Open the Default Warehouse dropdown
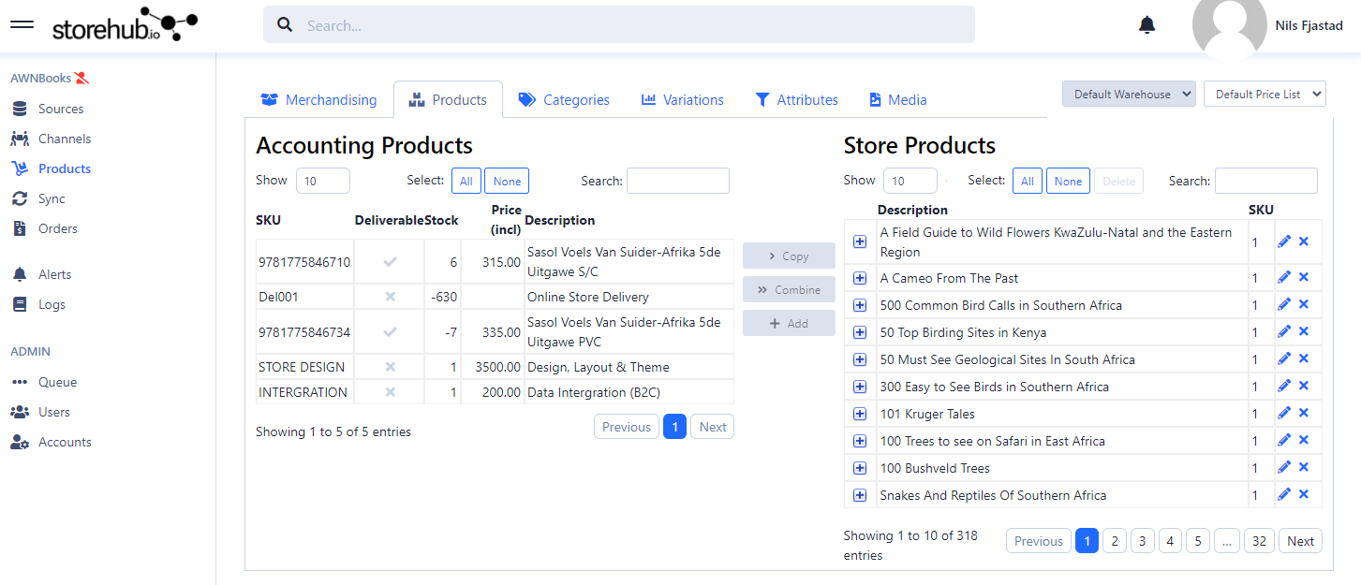Viewport: 1361px width, 585px height. [x=1129, y=94]
